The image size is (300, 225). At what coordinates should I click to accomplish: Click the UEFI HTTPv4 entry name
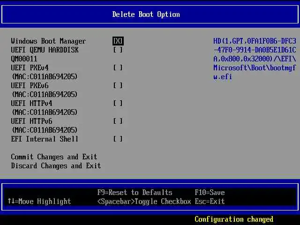(31, 103)
